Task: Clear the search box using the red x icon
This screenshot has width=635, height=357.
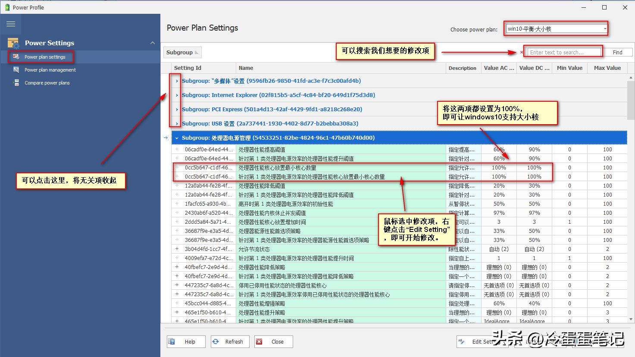Action: click(521, 52)
